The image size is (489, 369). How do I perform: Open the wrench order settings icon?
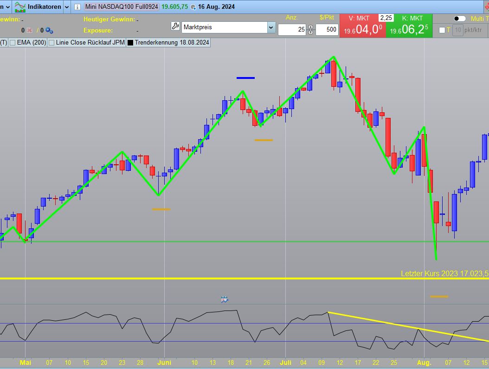[x=175, y=26]
